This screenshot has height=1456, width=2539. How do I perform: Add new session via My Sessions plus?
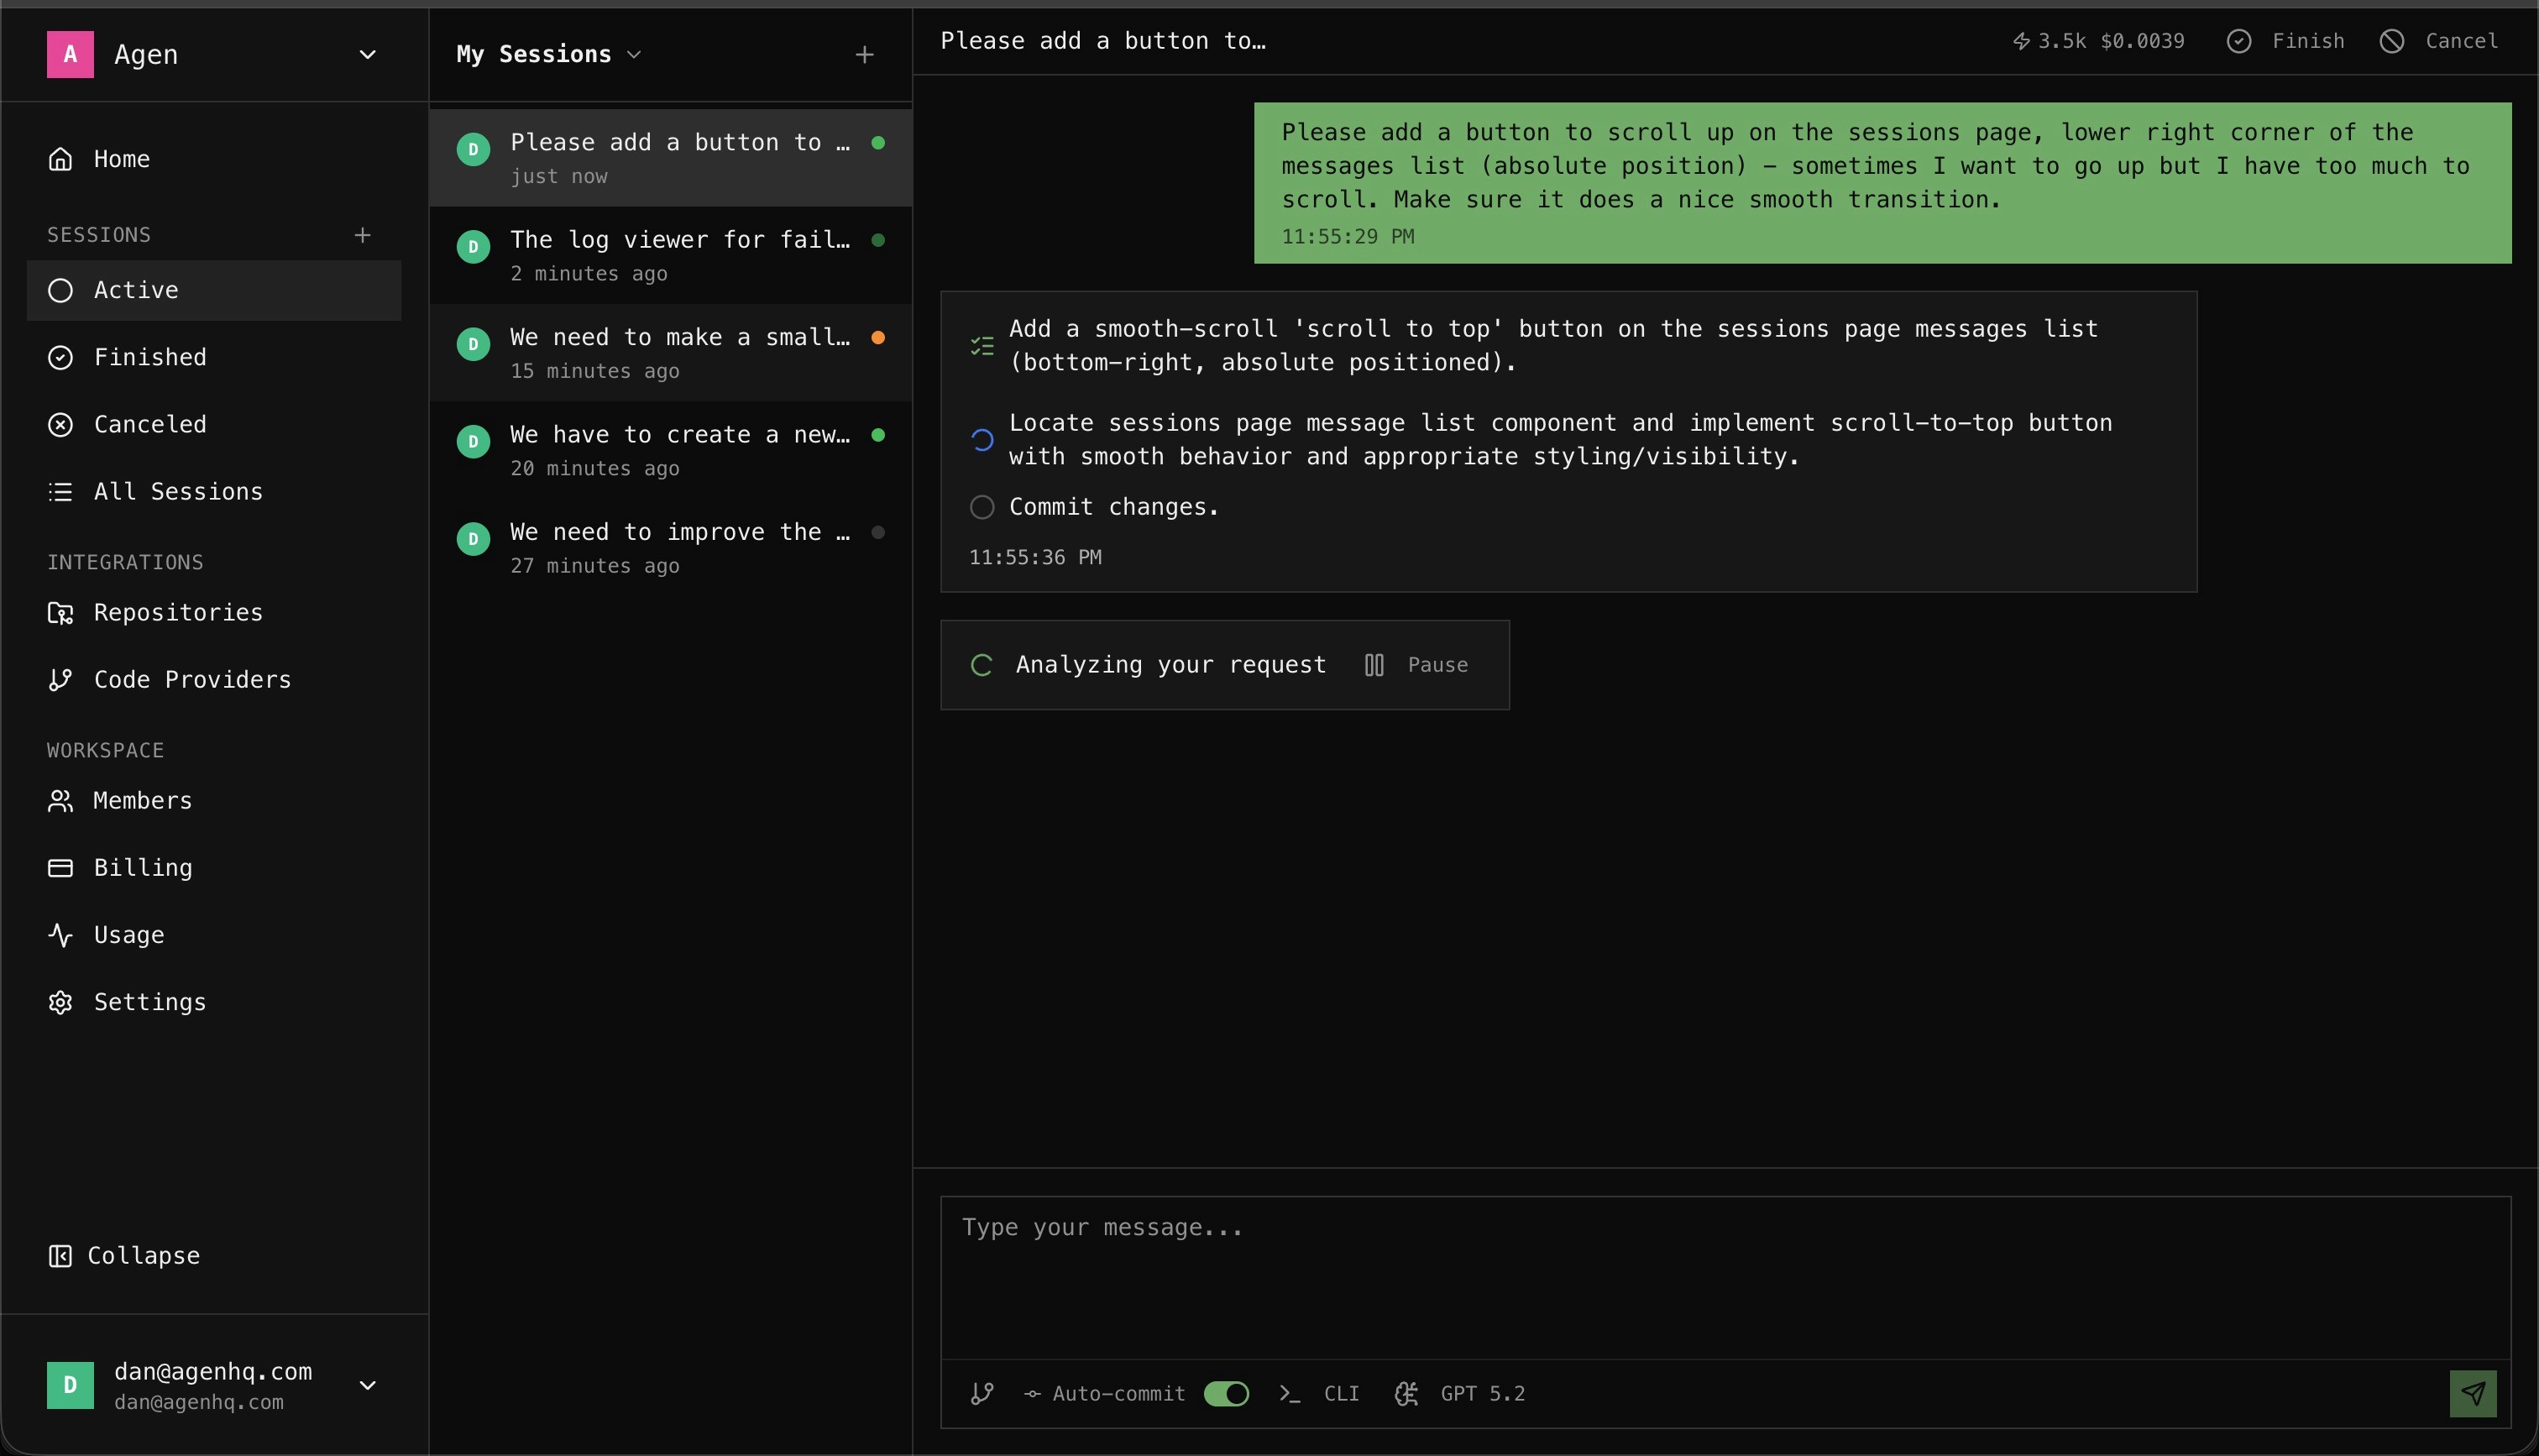pos(865,54)
